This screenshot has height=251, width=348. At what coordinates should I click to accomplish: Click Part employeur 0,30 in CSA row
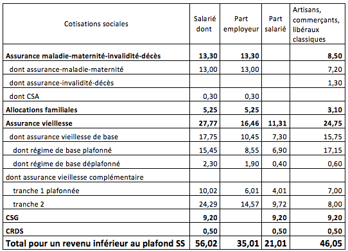click(x=252, y=96)
